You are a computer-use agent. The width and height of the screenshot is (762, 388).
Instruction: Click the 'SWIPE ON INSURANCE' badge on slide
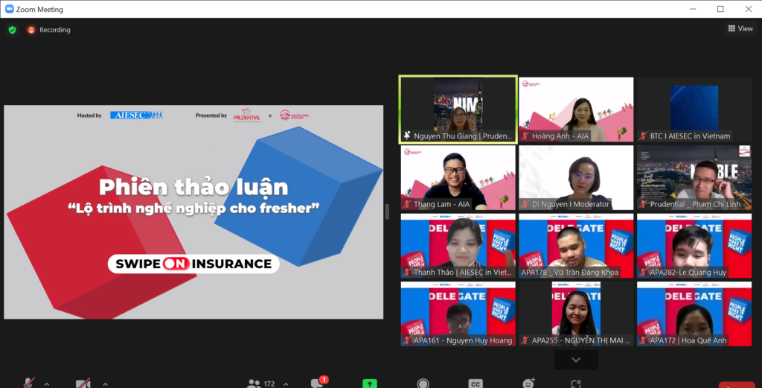[x=193, y=264]
